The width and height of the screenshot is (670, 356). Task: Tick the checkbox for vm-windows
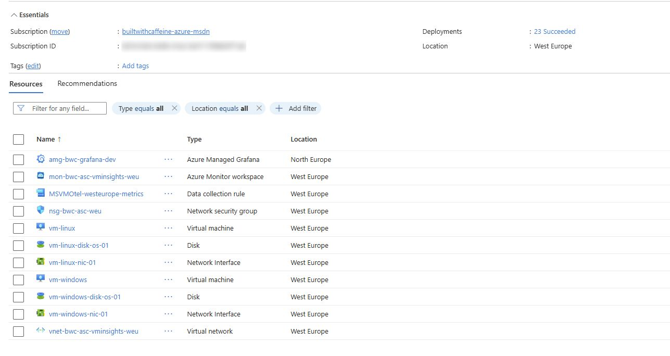point(19,280)
